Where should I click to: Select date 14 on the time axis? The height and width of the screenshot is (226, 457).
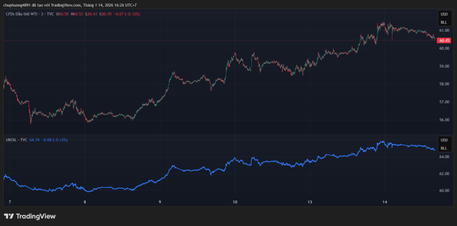(x=384, y=202)
